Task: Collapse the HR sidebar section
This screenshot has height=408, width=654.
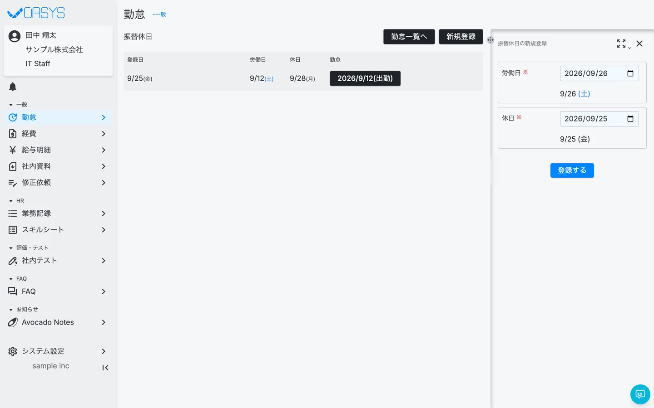Action: pos(16,201)
